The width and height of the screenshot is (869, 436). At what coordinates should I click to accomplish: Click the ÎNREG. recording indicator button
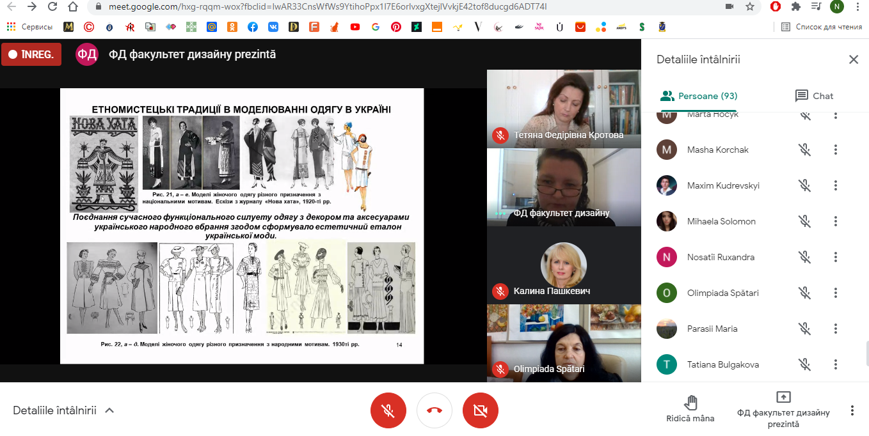tap(31, 54)
